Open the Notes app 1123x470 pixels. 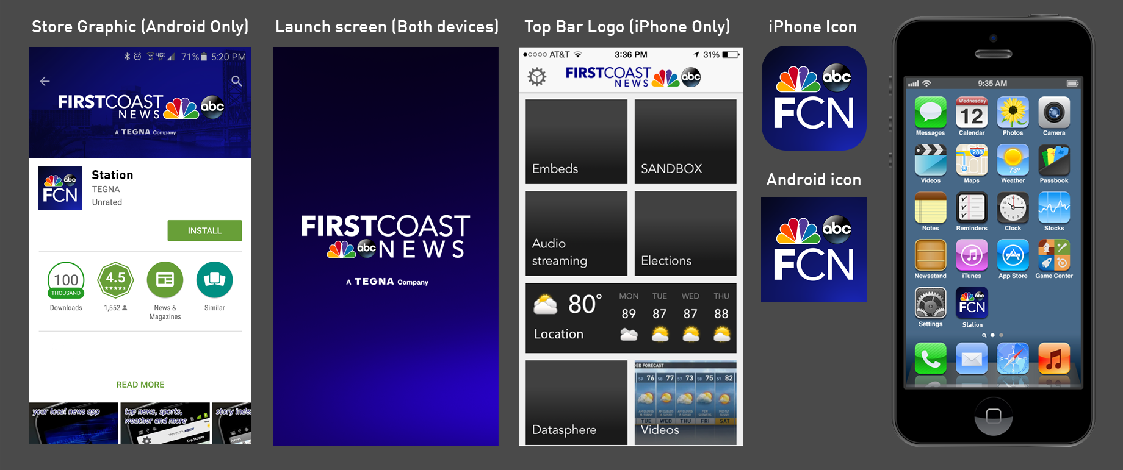(930, 207)
